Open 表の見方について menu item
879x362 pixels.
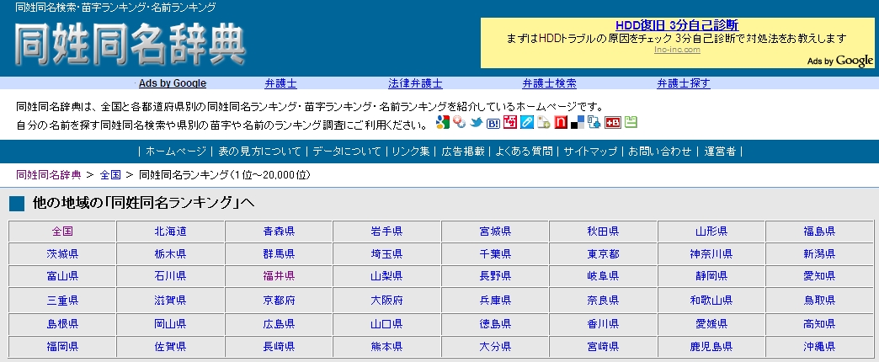(259, 152)
